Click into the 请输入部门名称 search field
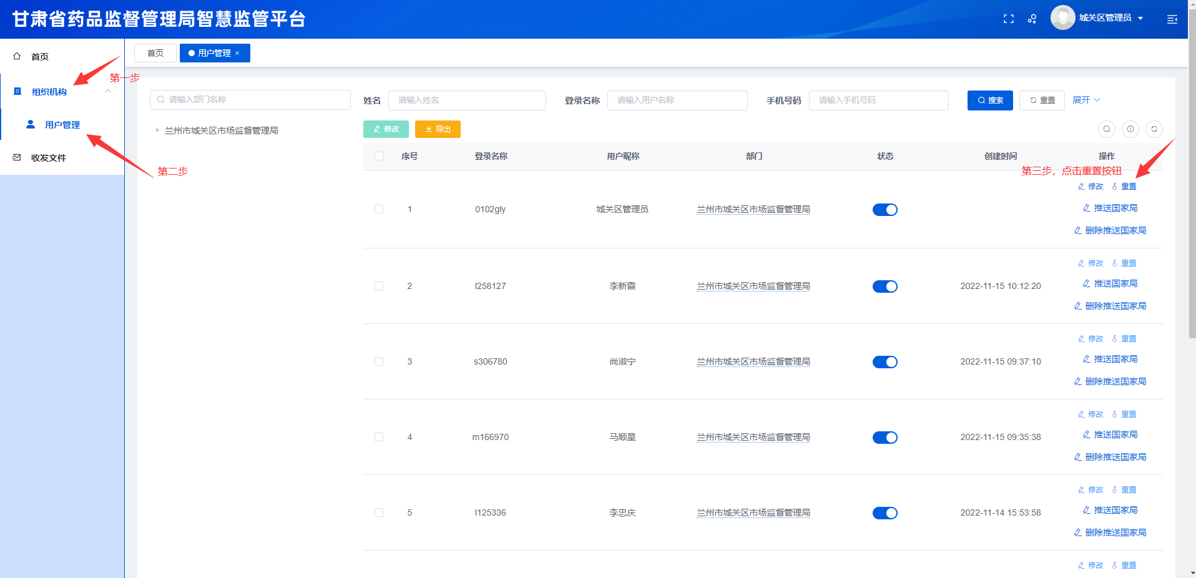The image size is (1196, 578). coord(250,100)
